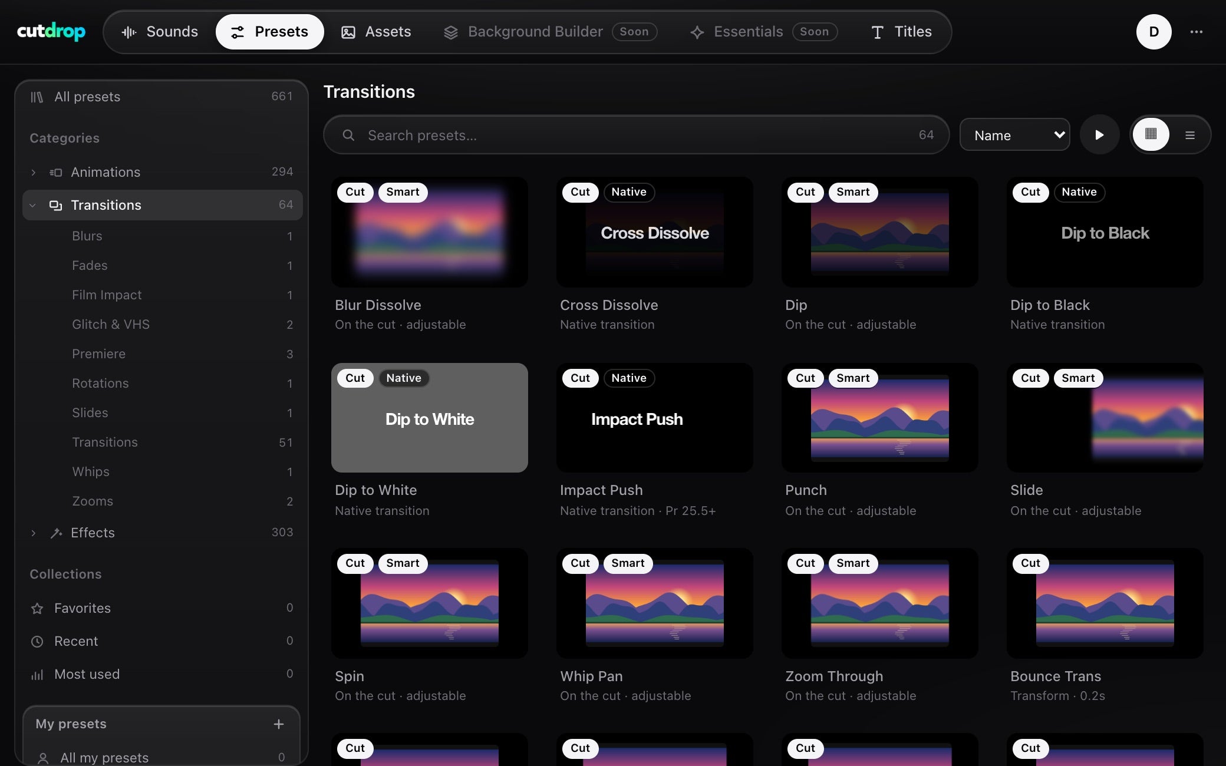The image size is (1226, 766).
Task: Open the Whip Pan preset thumbnail
Action: point(655,603)
